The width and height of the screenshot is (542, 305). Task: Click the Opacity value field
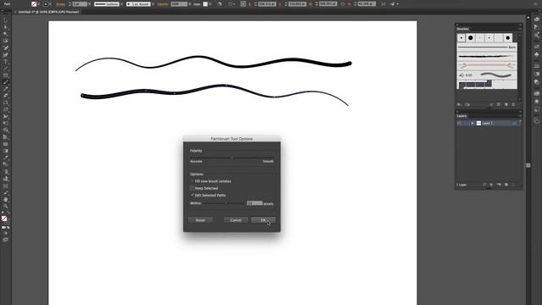point(179,4)
